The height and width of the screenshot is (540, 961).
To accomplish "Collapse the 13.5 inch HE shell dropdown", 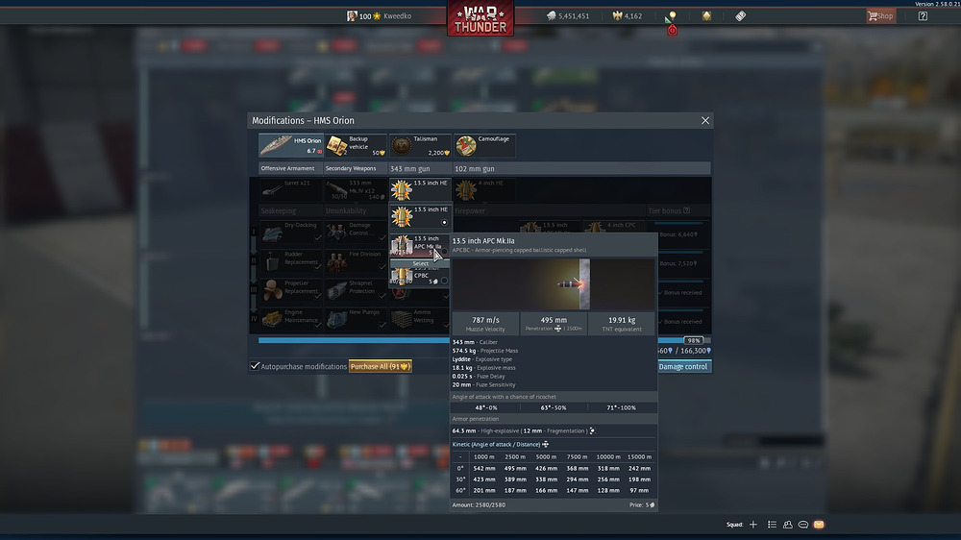I will pos(421,190).
